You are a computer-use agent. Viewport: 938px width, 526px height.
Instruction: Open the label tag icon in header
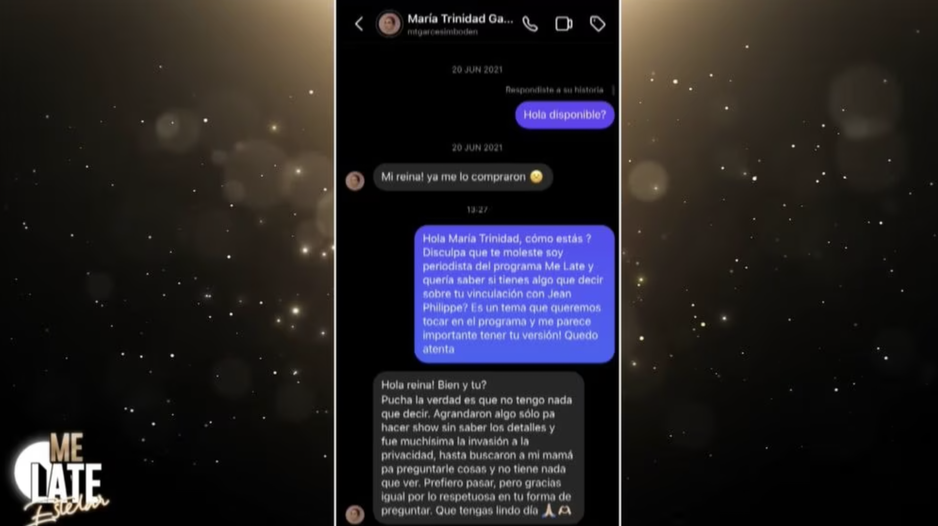pyautogui.click(x=597, y=24)
